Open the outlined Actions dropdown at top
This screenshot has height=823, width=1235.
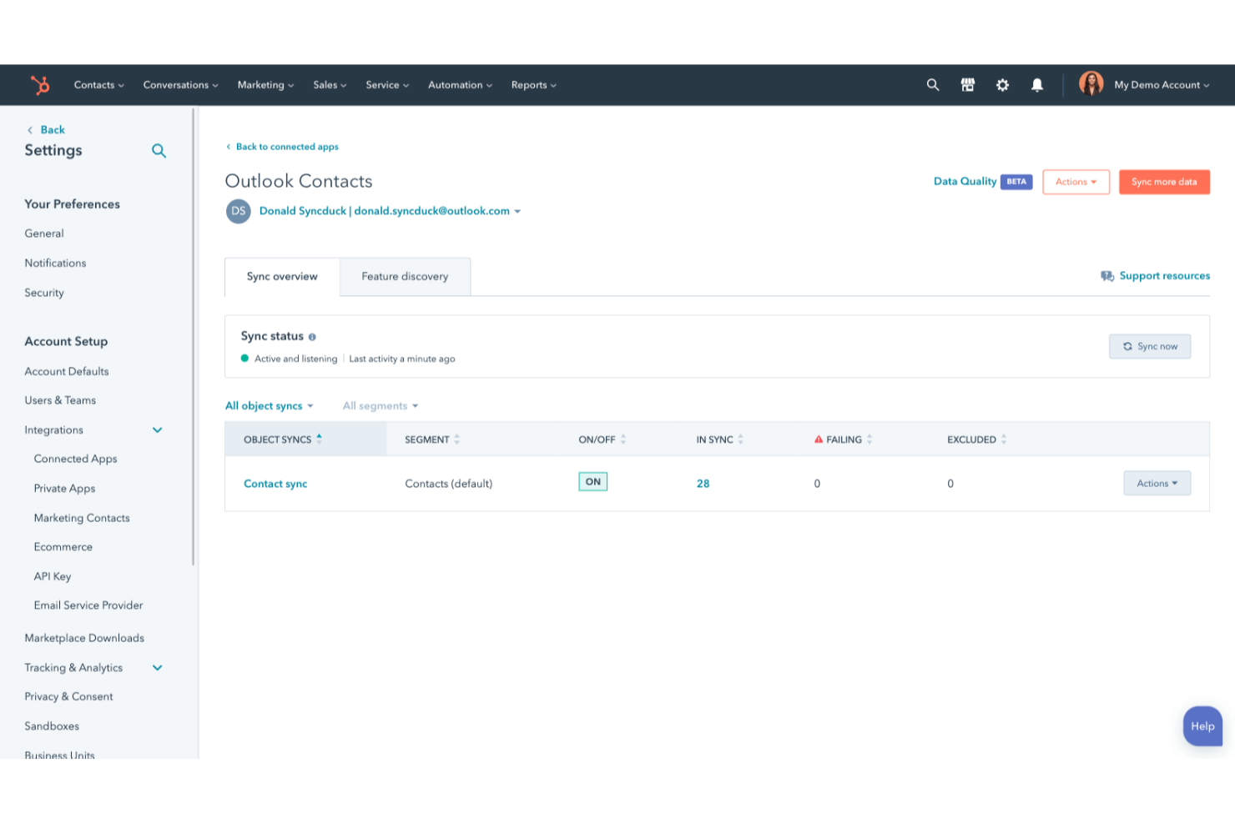[x=1076, y=182]
